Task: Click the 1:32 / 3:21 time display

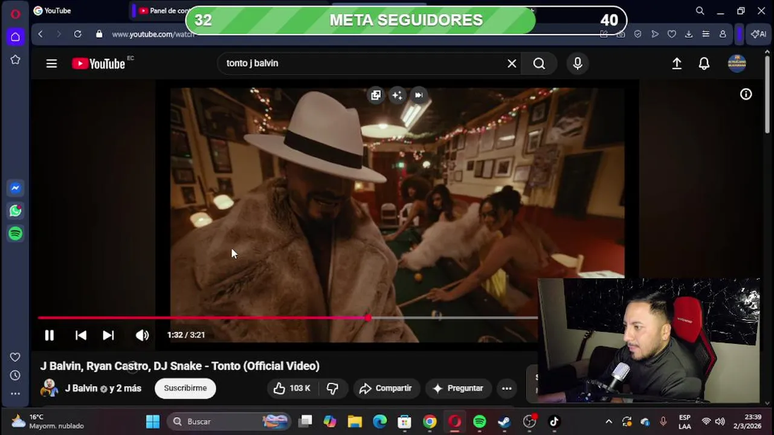Action: [x=186, y=335]
